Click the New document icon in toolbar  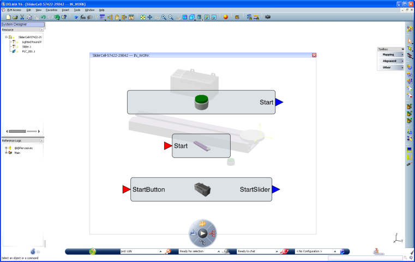click(8, 17)
